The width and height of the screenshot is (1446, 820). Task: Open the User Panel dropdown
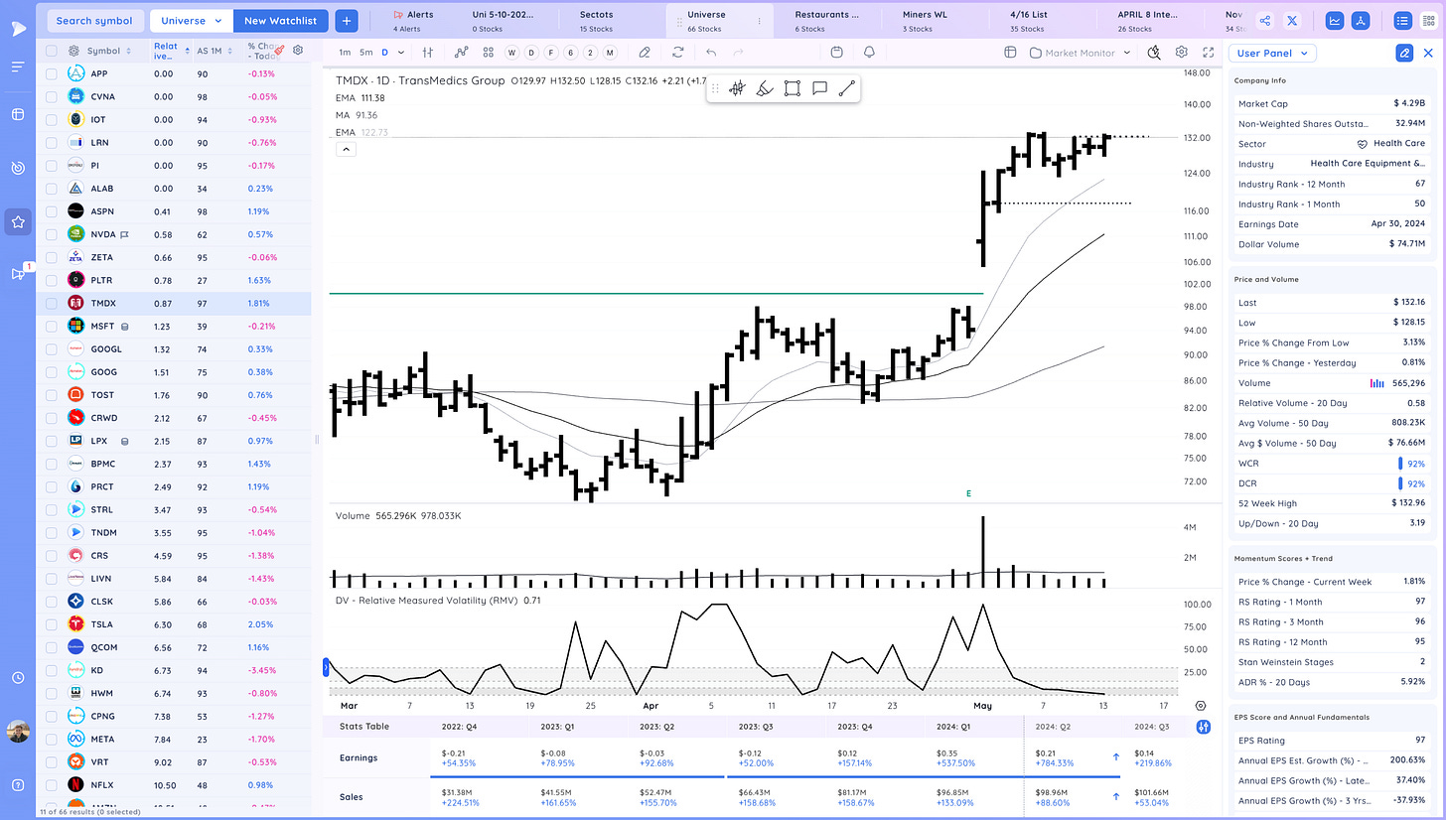(1272, 54)
